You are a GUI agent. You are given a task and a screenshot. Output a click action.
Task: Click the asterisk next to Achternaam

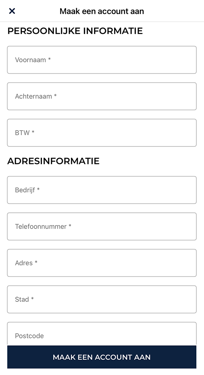point(55,96)
